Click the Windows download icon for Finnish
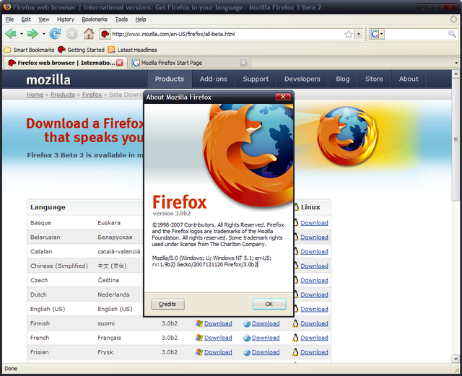462x376 pixels. tap(199, 323)
